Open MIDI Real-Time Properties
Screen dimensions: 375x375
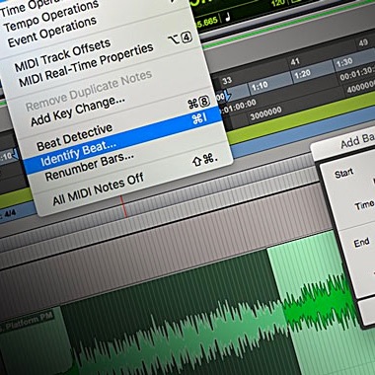click(x=86, y=66)
